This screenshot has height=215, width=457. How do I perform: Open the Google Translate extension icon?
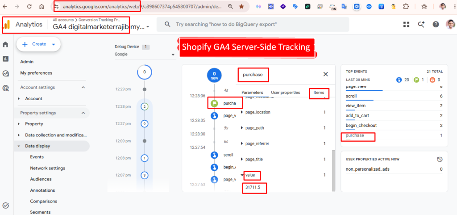[345, 6]
